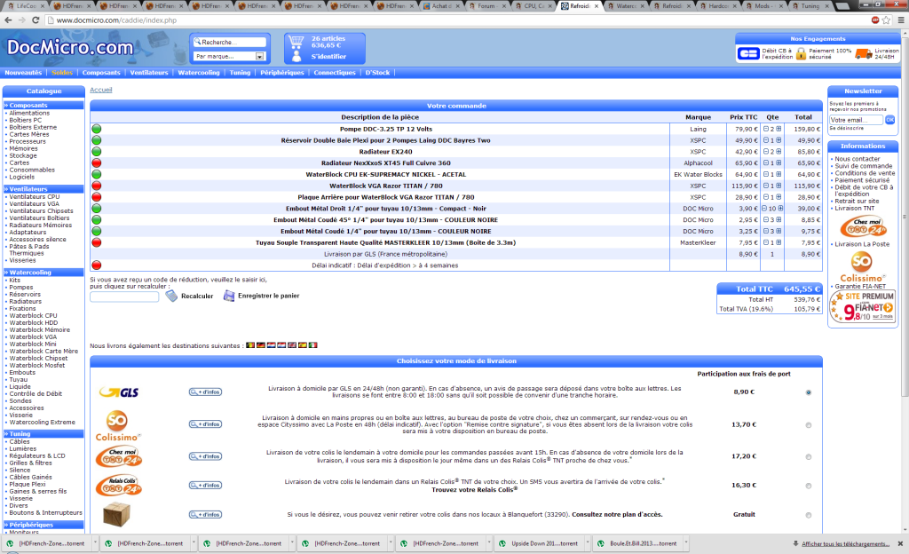Open the D'Stock menu

[377, 73]
